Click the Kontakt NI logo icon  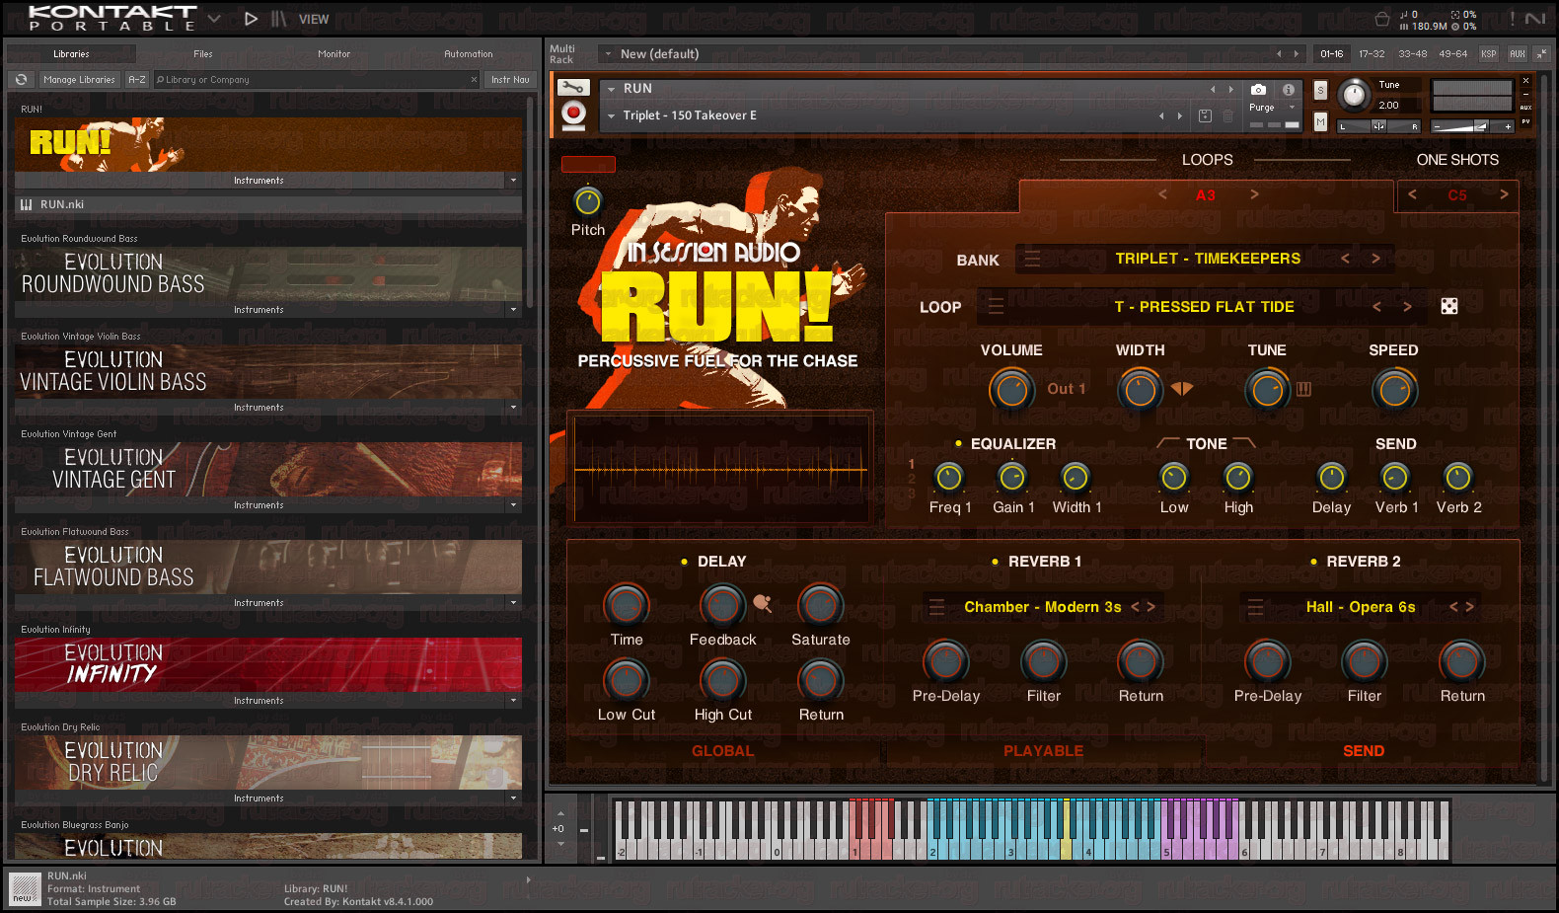1535,19
